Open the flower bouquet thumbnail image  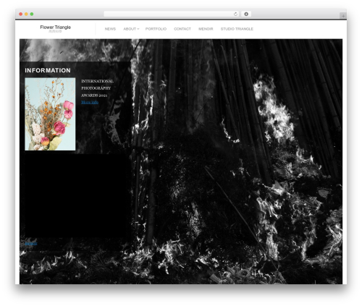50,114
